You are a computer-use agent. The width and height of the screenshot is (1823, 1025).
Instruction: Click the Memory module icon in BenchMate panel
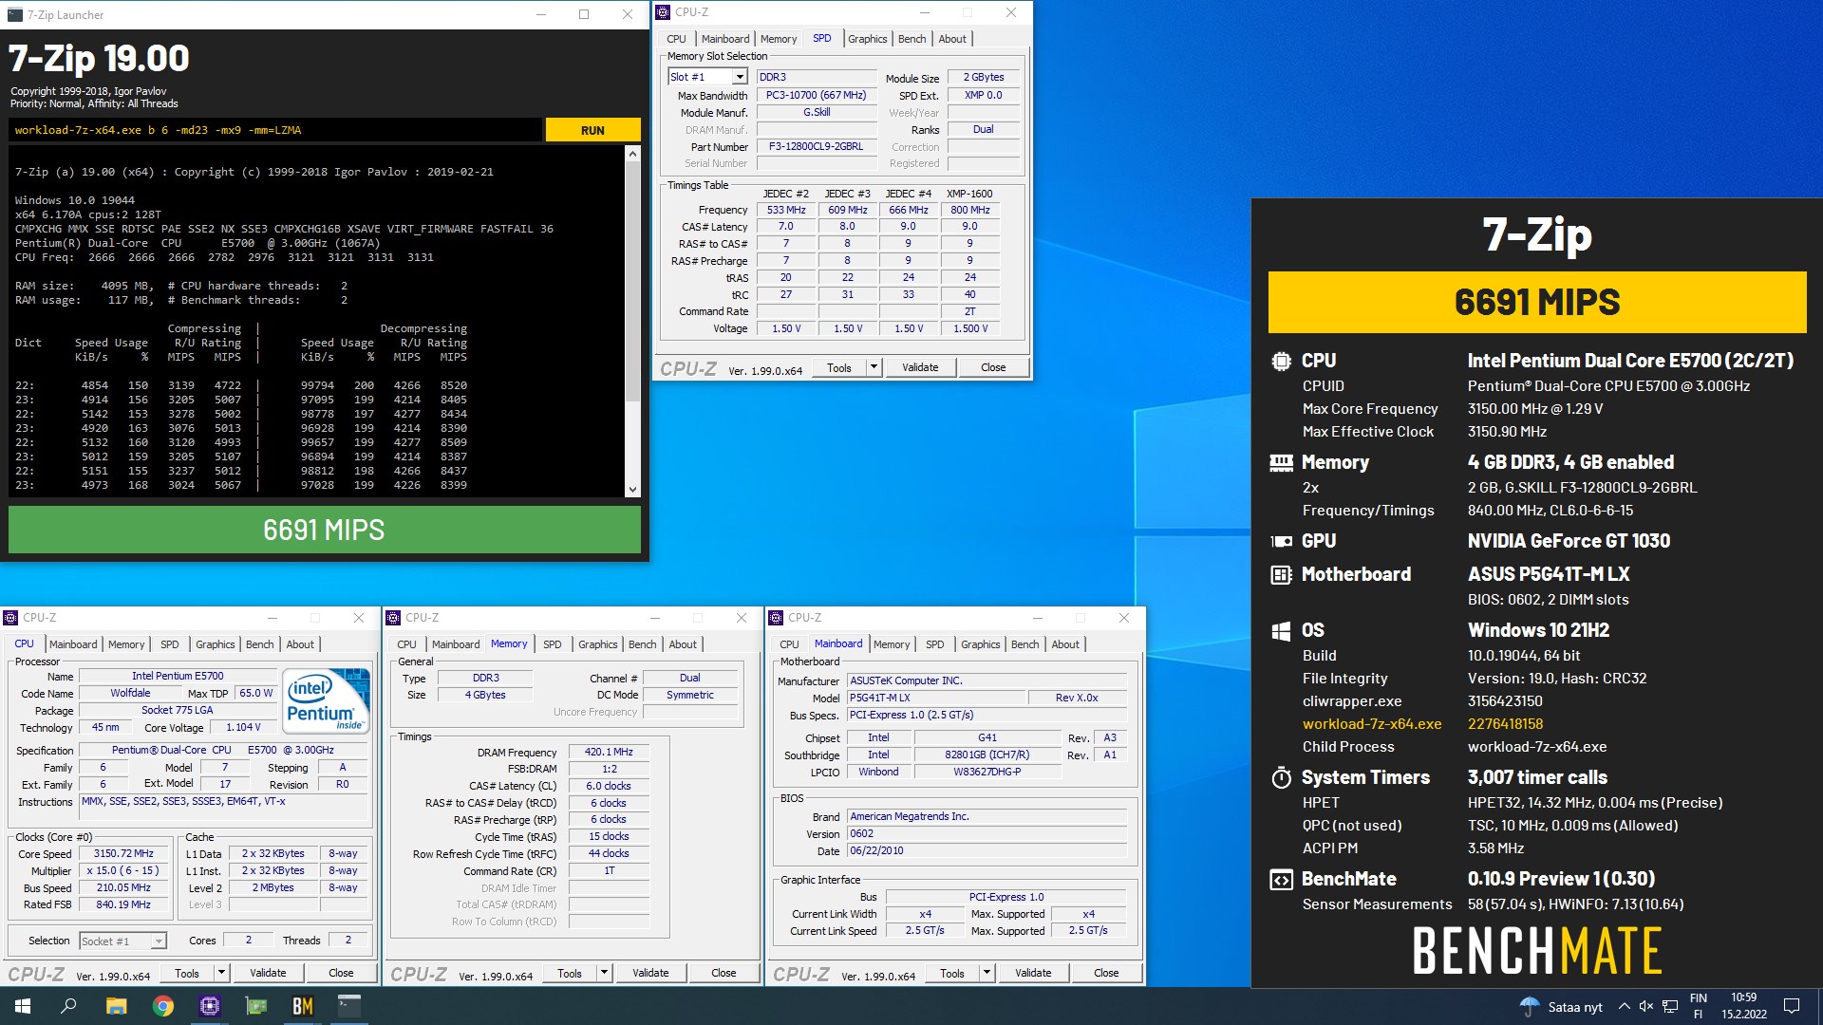point(1281,463)
